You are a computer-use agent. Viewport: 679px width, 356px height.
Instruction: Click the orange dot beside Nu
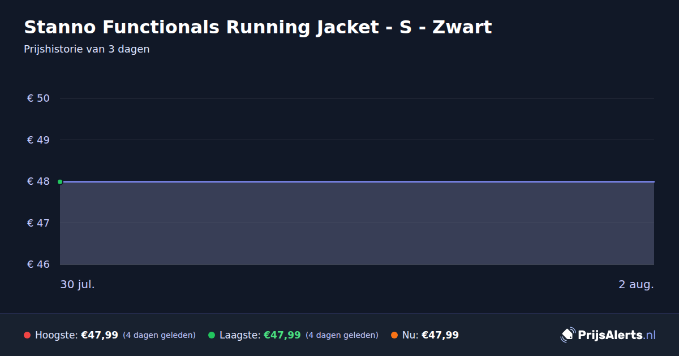pos(394,335)
